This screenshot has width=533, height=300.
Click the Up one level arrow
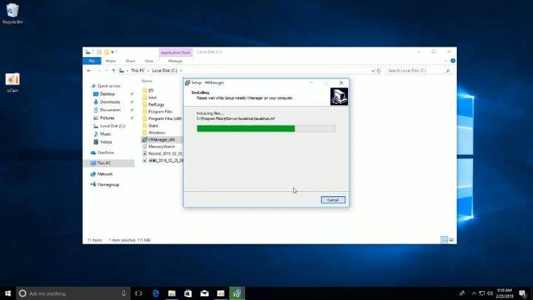(x=114, y=70)
